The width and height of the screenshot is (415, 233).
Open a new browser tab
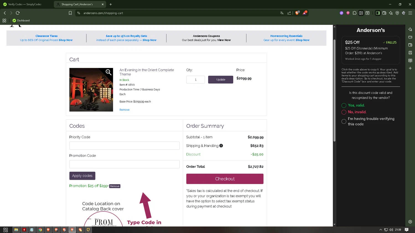click(x=111, y=4)
